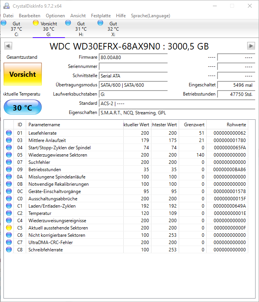The image size is (259, 302).
Task: Click status orb for UltraDMA-CRC-Fehler row
Action: tap(9, 242)
